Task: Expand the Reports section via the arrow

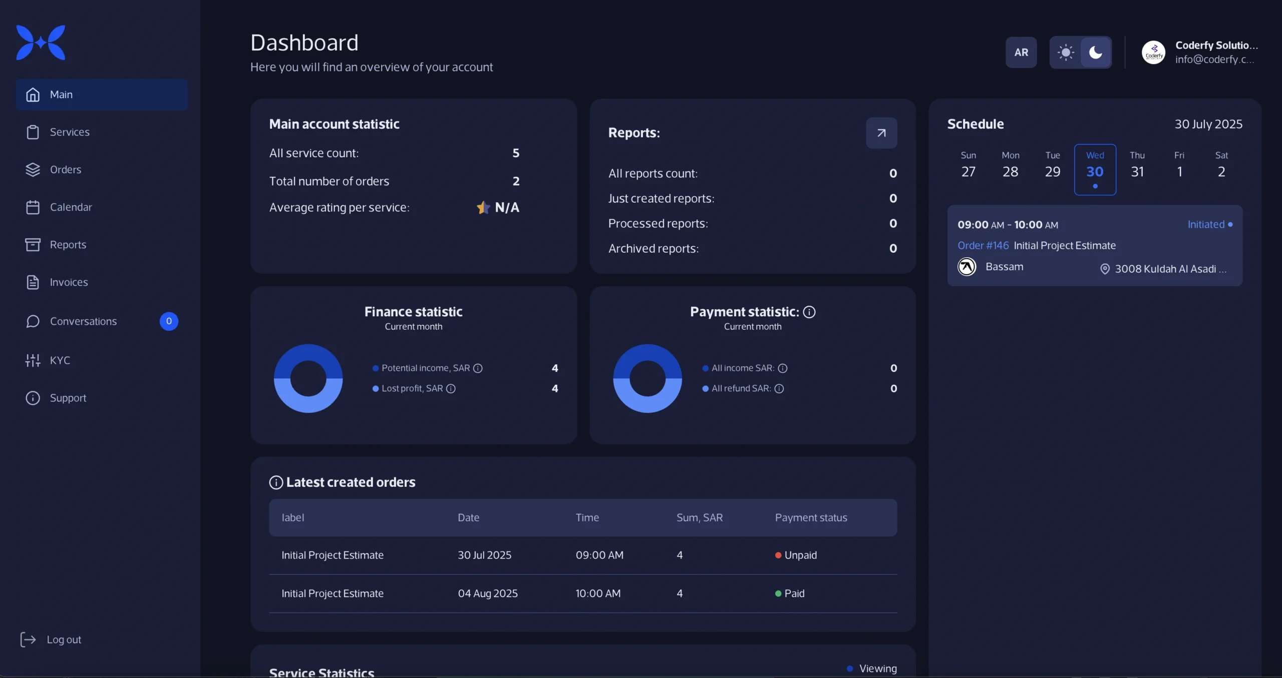Action: (881, 133)
